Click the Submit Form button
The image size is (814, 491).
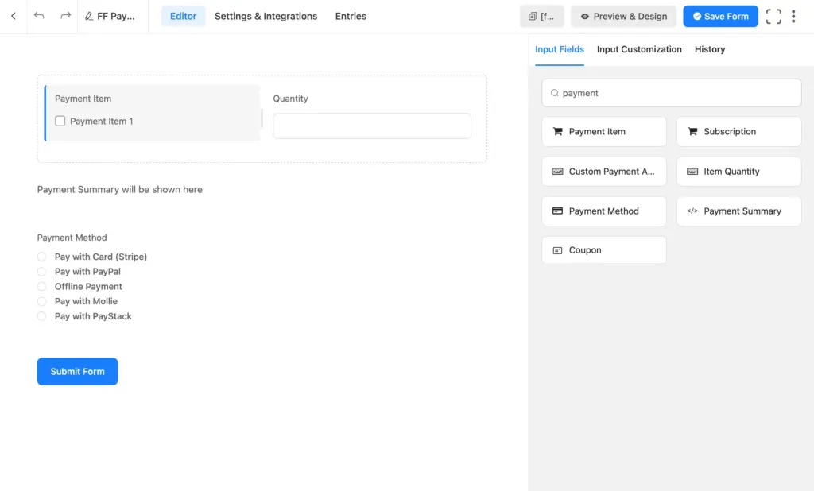click(77, 371)
